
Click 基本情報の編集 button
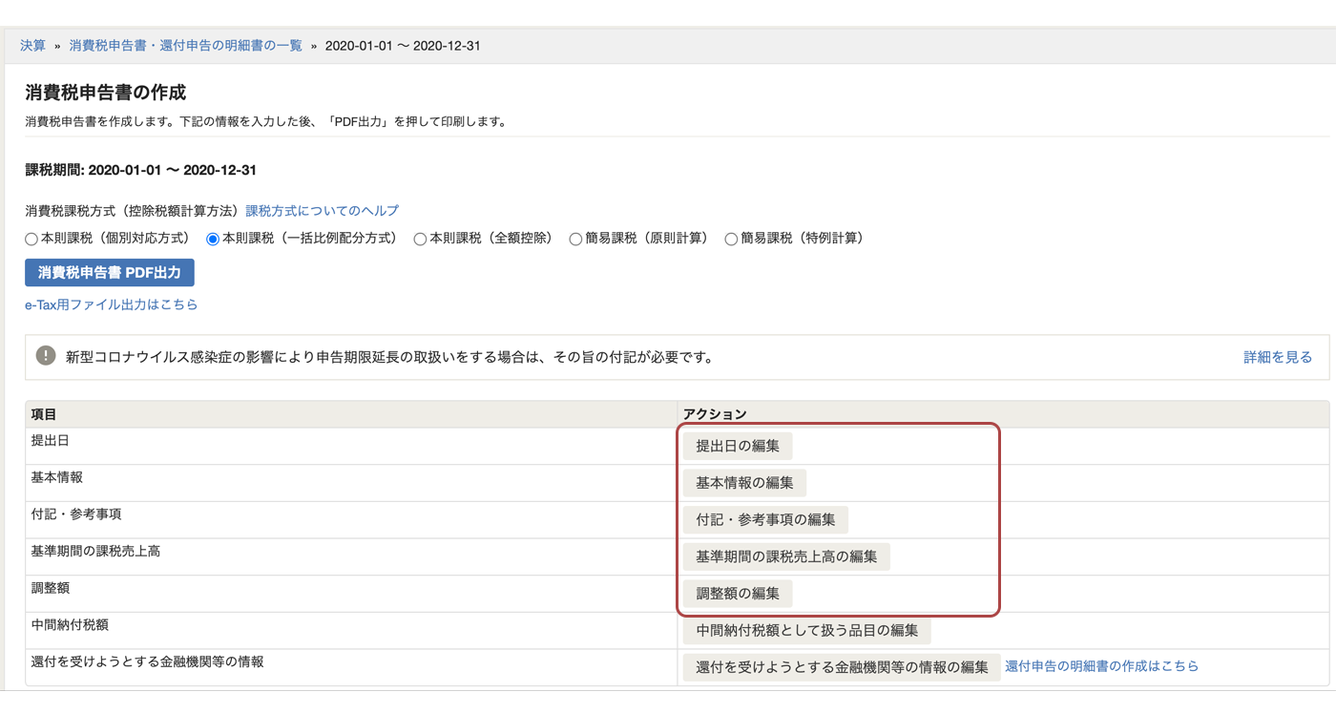(x=744, y=483)
